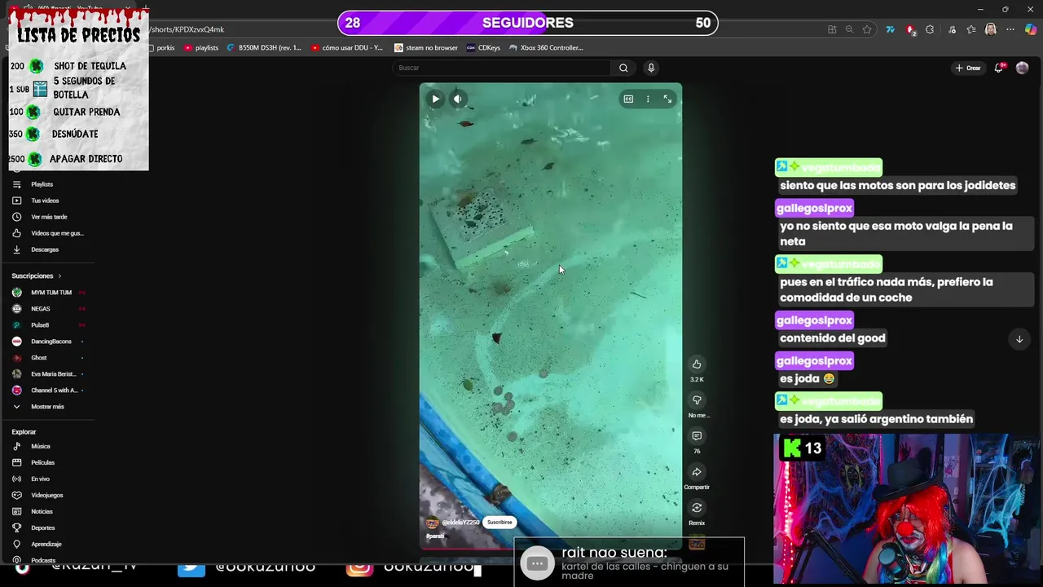Open the short's three-dot options menu
This screenshot has width=1043, height=587.
pyautogui.click(x=648, y=99)
